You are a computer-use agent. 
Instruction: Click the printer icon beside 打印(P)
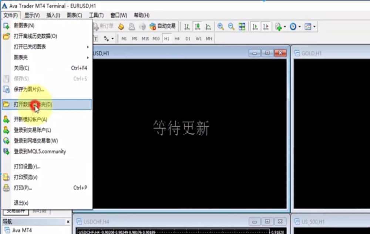pos(6,188)
